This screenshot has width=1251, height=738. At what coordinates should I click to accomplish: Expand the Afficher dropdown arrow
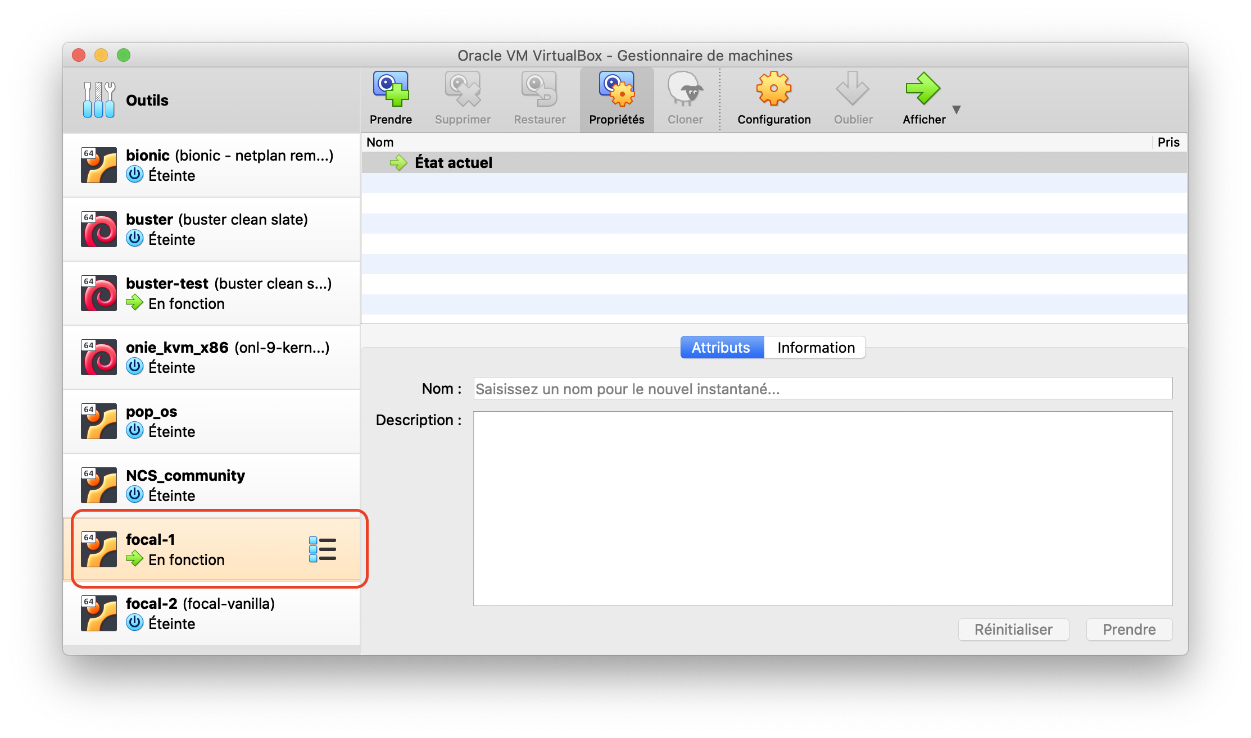pos(957,110)
